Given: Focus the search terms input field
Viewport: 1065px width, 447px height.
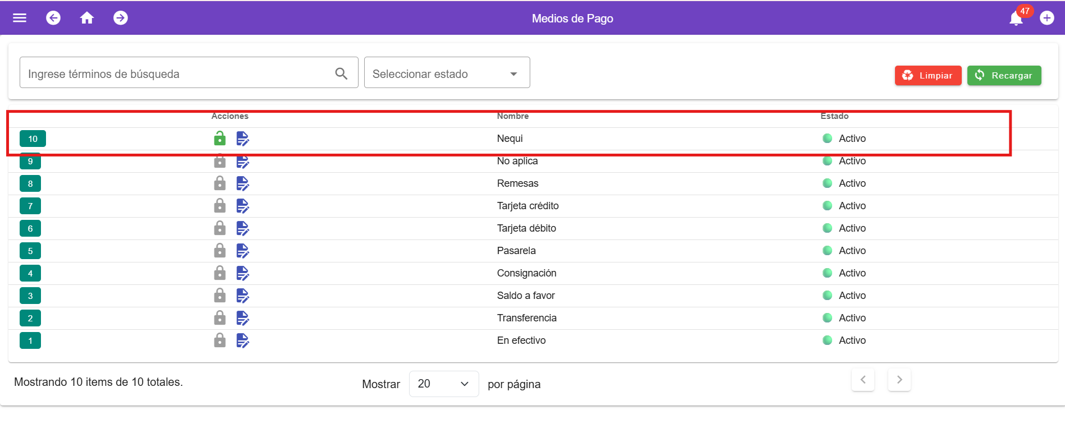Looking at the screenshot, I should click(x=177, y=73).
